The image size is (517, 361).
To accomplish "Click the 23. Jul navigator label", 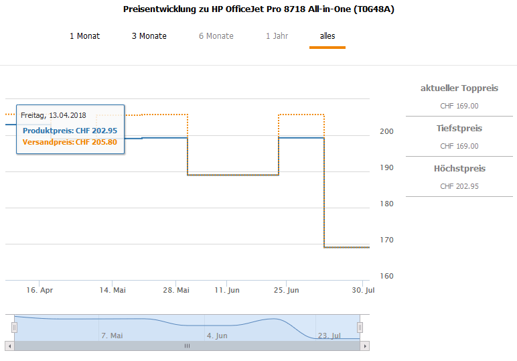I will click(329, 336).
